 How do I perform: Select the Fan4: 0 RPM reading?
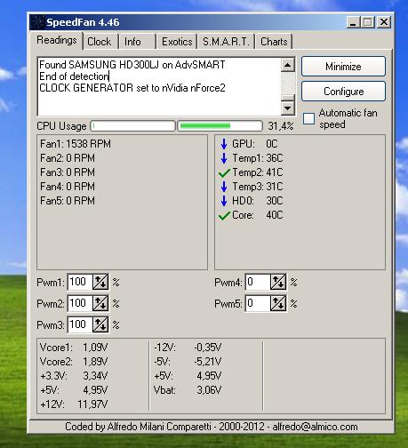68,187
